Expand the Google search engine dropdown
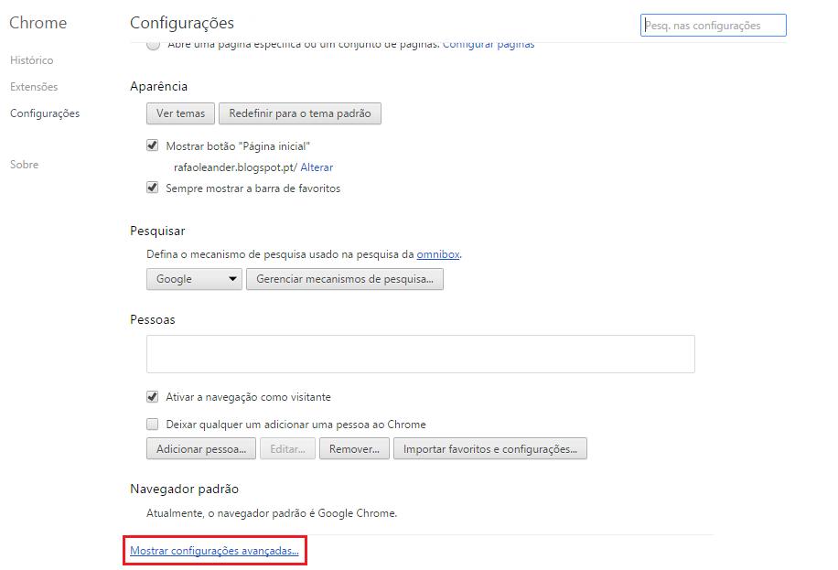 pos(194,279)
